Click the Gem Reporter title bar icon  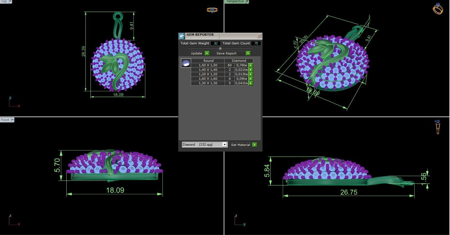click(x=182, y=36)
